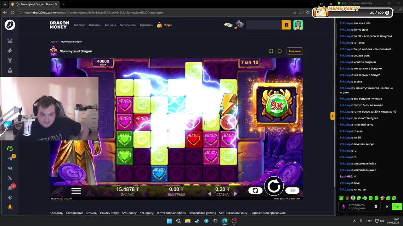Enter fullscreen with the expand corners icon
Image resolution: width=403 pixels, height=226 pixels.
point(271,51)
